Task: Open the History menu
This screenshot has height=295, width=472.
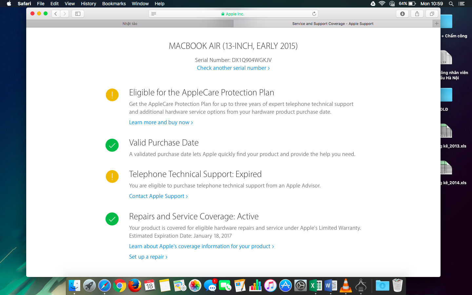Action: [88, 4]
